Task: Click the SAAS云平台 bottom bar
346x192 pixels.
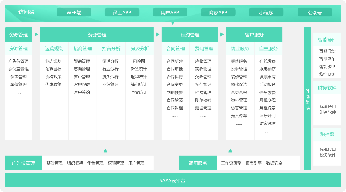Action: (x=172, y=180)
